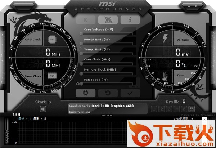Click the Intel(R) HD Graphics 4600 name
The height and width of the screenshot is (148, 216).
pyautogui.click(x=113, y=106)
